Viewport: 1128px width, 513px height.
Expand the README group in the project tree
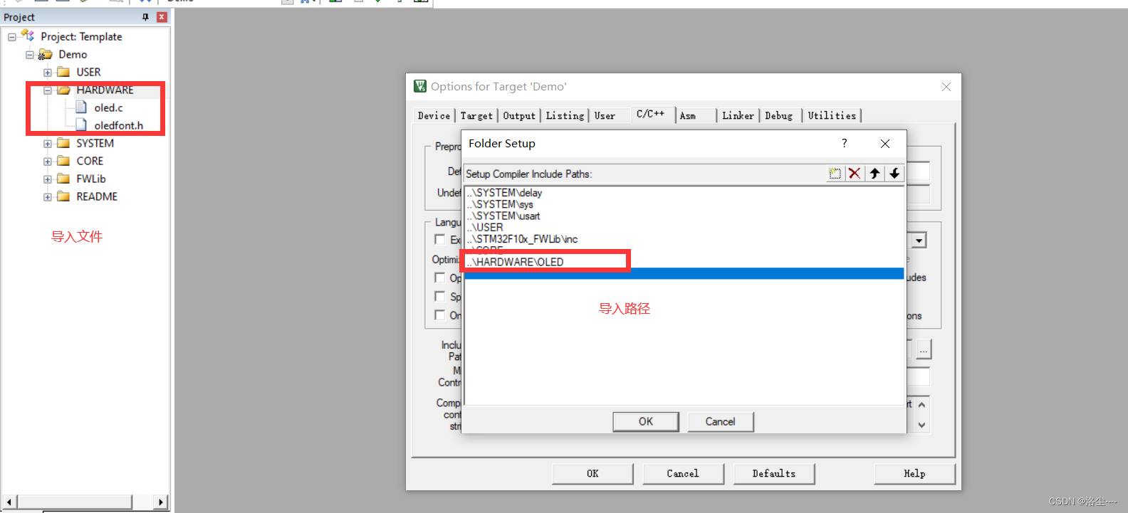point(48,197)
